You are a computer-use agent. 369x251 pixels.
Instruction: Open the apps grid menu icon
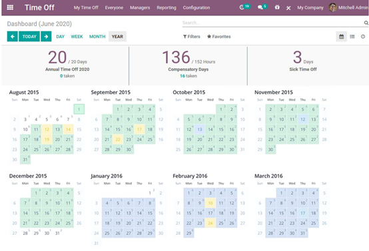tap(10, 7)
